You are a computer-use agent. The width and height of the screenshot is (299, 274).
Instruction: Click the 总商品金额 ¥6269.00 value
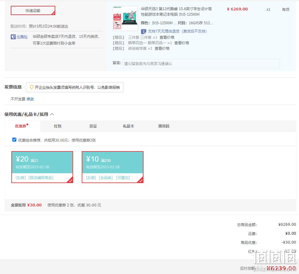click(x=287, y=225)
